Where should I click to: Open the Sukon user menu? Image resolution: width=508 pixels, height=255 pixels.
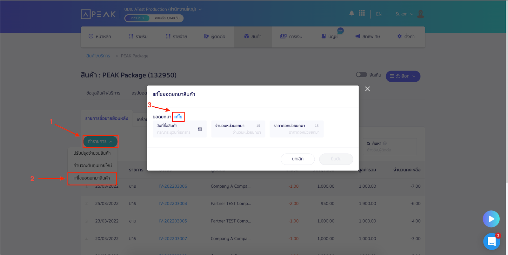click(404, 14)
